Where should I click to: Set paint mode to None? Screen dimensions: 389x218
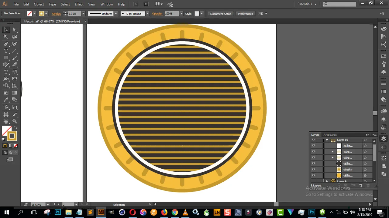click(x=16, y=146)
